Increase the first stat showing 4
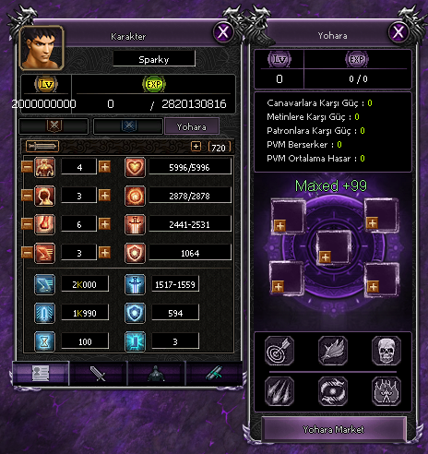Image resolution: width=428 pixels, height=454 pixels. click(104, 167)
